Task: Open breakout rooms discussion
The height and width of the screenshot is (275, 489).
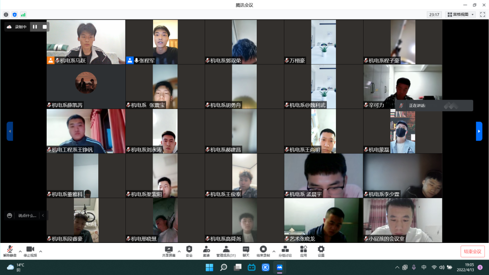Action: pyautogui.click(x=285, y=251)
